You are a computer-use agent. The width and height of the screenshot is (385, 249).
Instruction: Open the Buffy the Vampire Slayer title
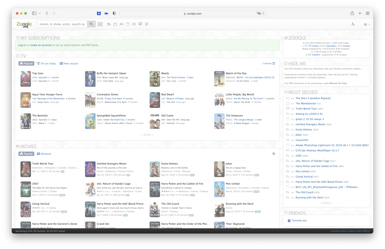(x=112, y=73)
